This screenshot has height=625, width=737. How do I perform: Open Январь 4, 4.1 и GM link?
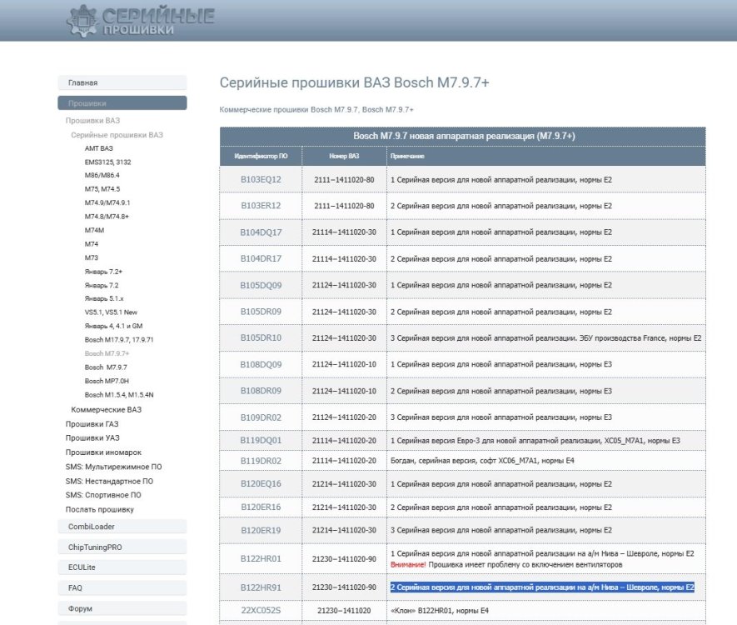[113, 326]
